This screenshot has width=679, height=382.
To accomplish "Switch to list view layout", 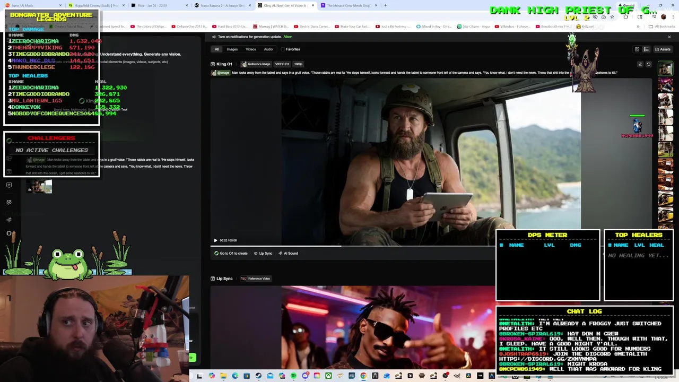I will pos(646,49).
